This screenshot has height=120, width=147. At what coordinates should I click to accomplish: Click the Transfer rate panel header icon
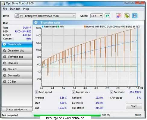click(36, 23)
